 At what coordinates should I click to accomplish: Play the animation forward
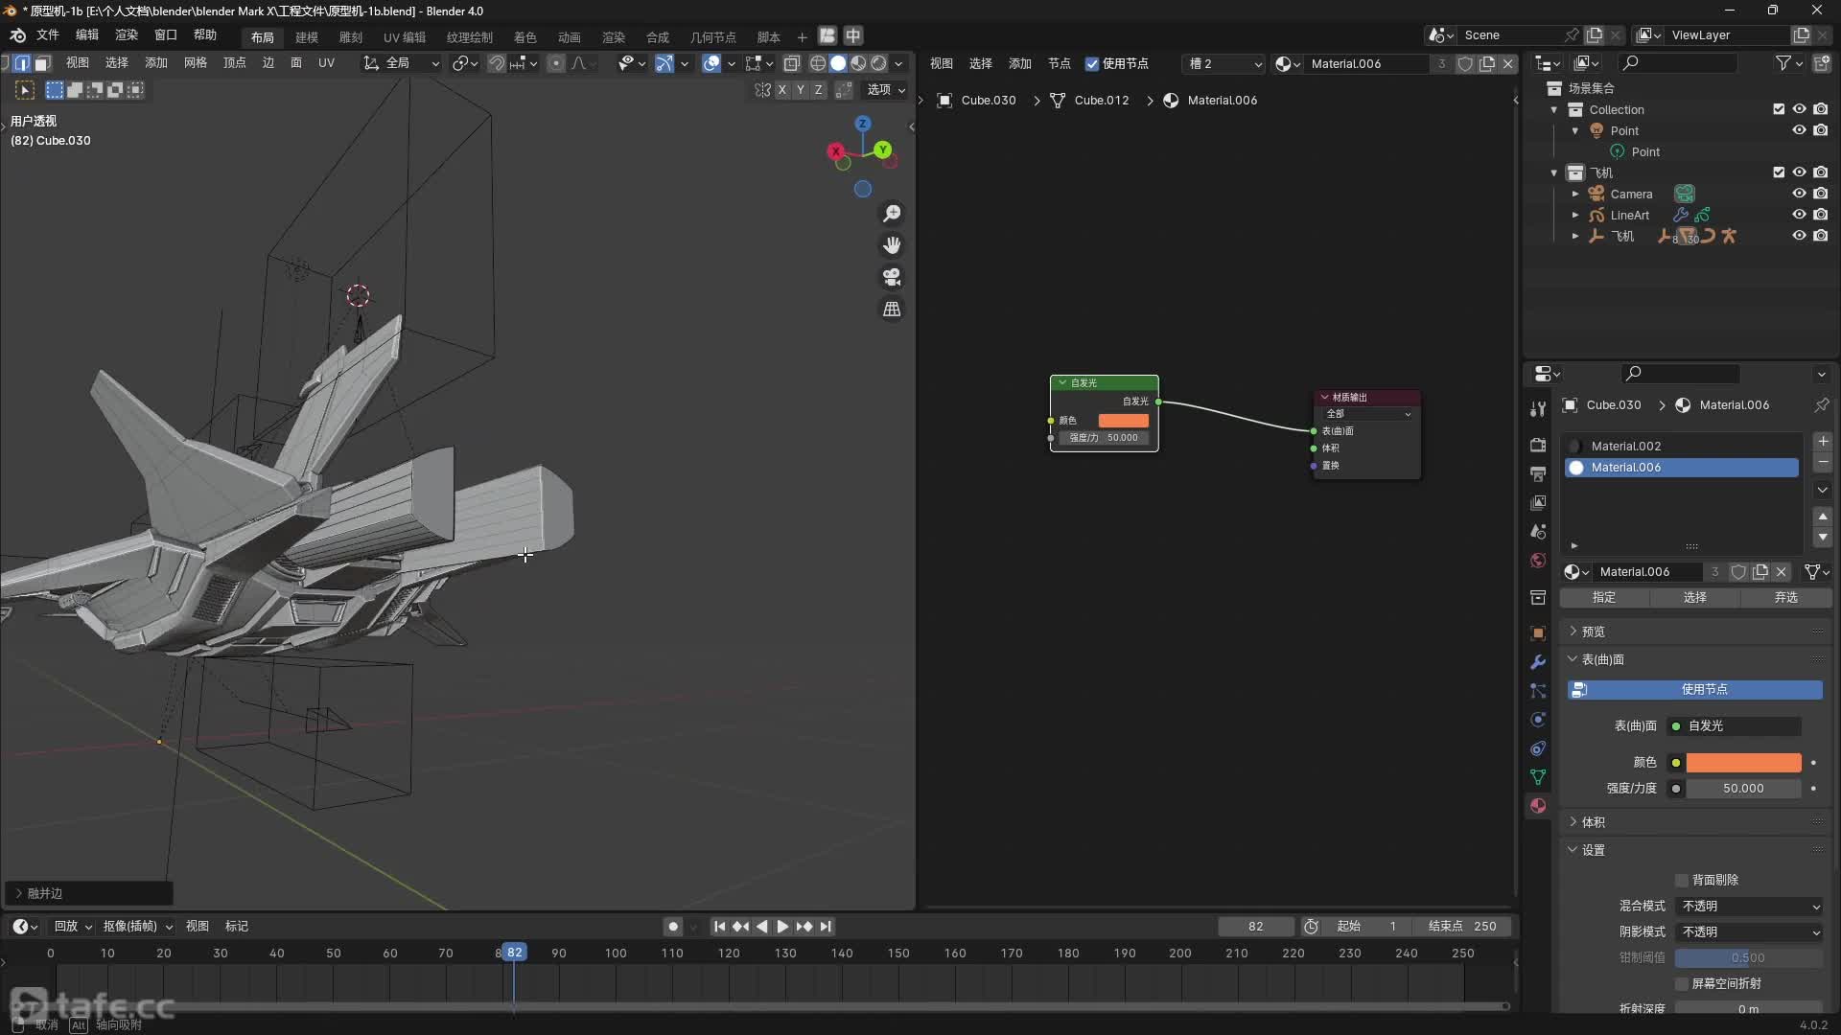tap(782, 927)
